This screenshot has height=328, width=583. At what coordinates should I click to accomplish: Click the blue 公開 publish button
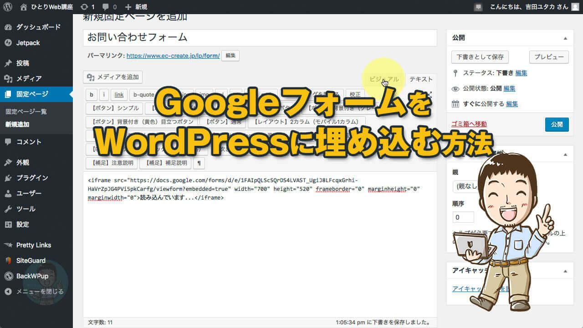(557, 124)
